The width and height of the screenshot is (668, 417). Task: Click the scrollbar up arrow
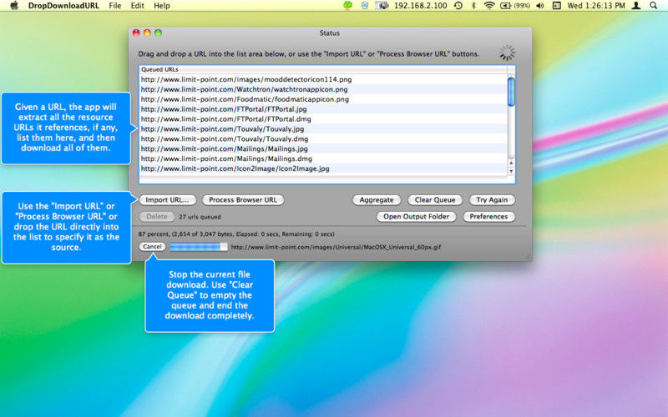coord(511,163)
